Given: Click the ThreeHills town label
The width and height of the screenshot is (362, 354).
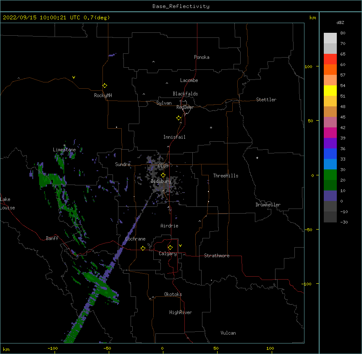Looking at the screenshot, I should (x=226, y=176).
